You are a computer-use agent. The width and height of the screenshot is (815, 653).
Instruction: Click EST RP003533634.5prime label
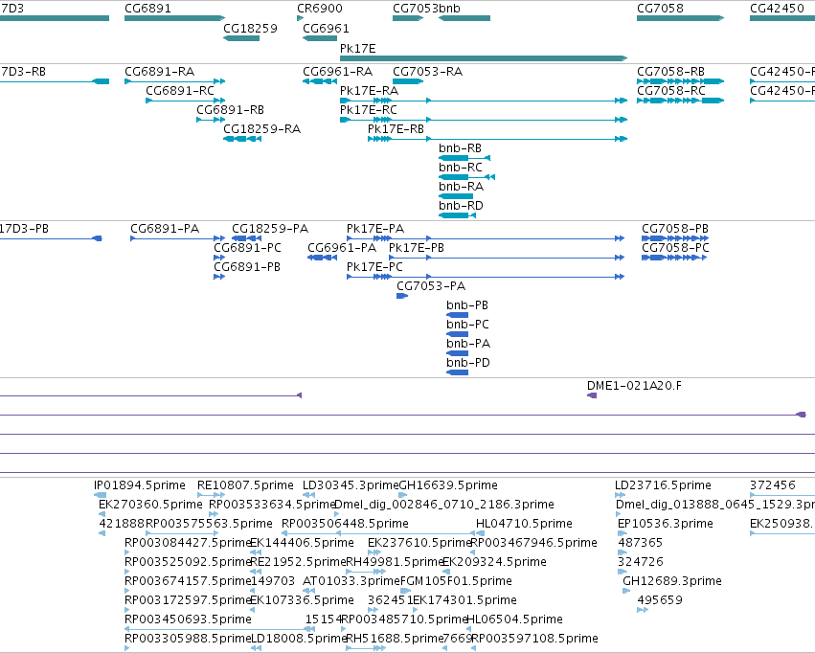(272, 505)
